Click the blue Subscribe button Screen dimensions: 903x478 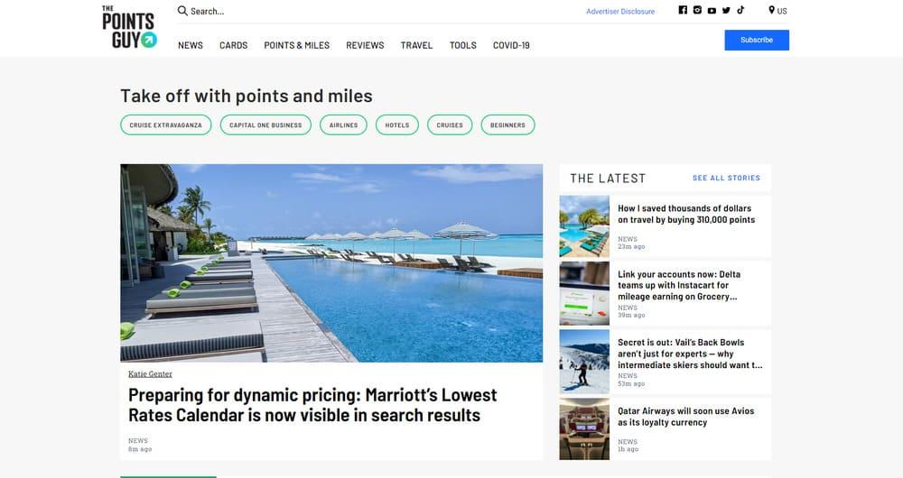point(757,40)
